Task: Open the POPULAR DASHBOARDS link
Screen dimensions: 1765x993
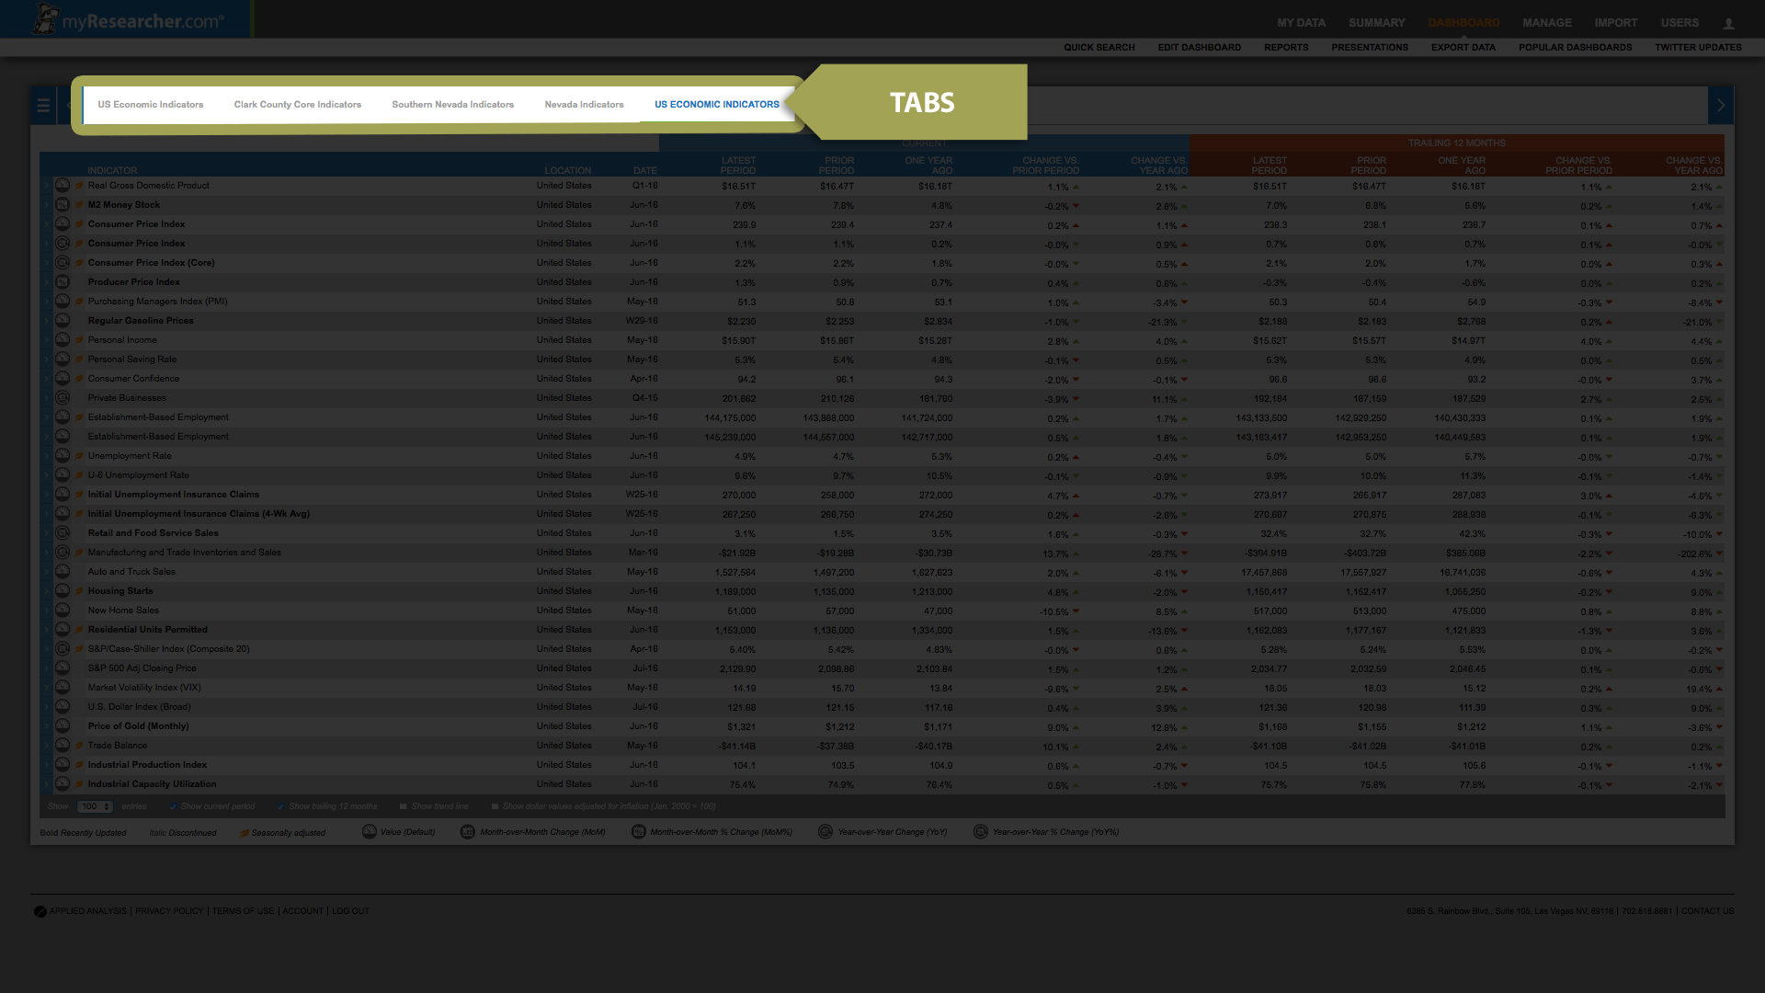Action: click(x=1576, y=48)
